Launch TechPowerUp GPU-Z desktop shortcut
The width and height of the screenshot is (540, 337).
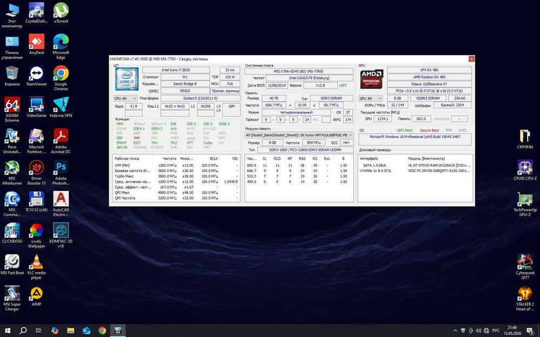[525, 204]
